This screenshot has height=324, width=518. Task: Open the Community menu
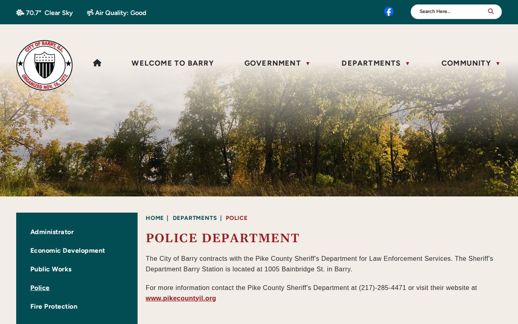click(466, 63)
